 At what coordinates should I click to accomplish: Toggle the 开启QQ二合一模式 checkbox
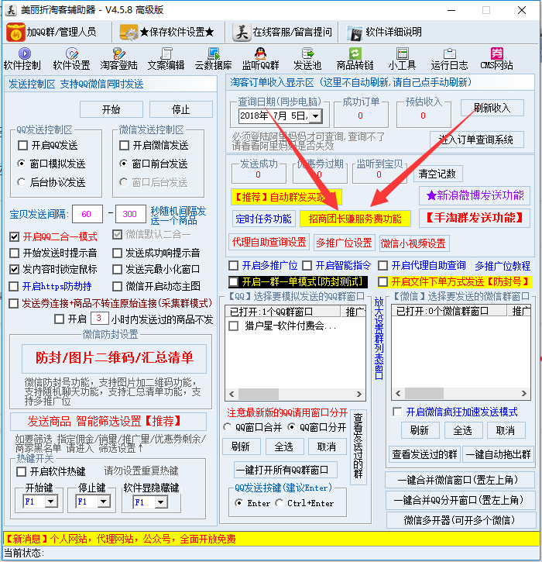(14, 236)
